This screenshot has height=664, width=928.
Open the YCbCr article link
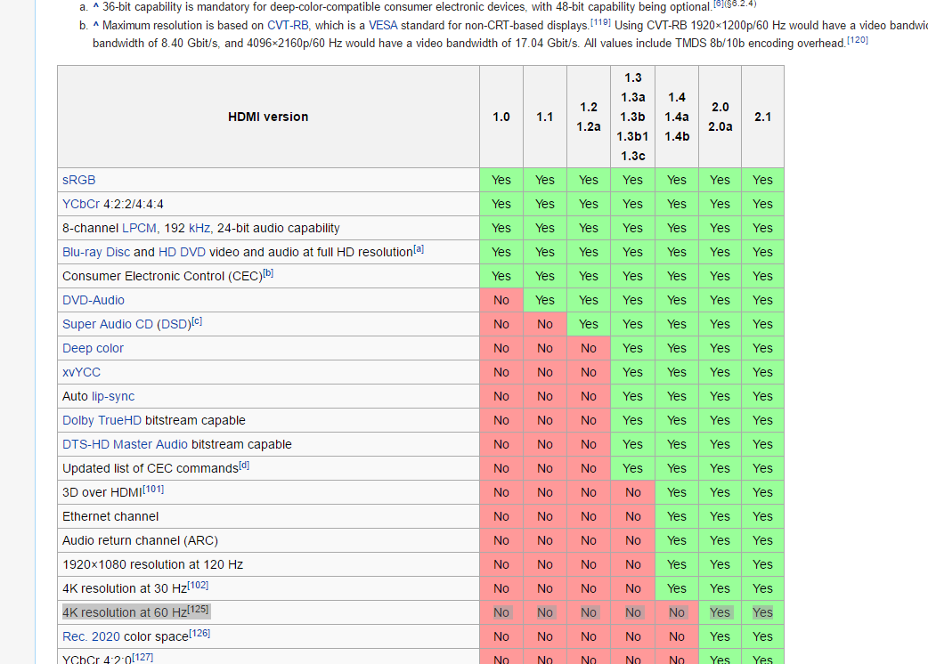tap(81, 204)
